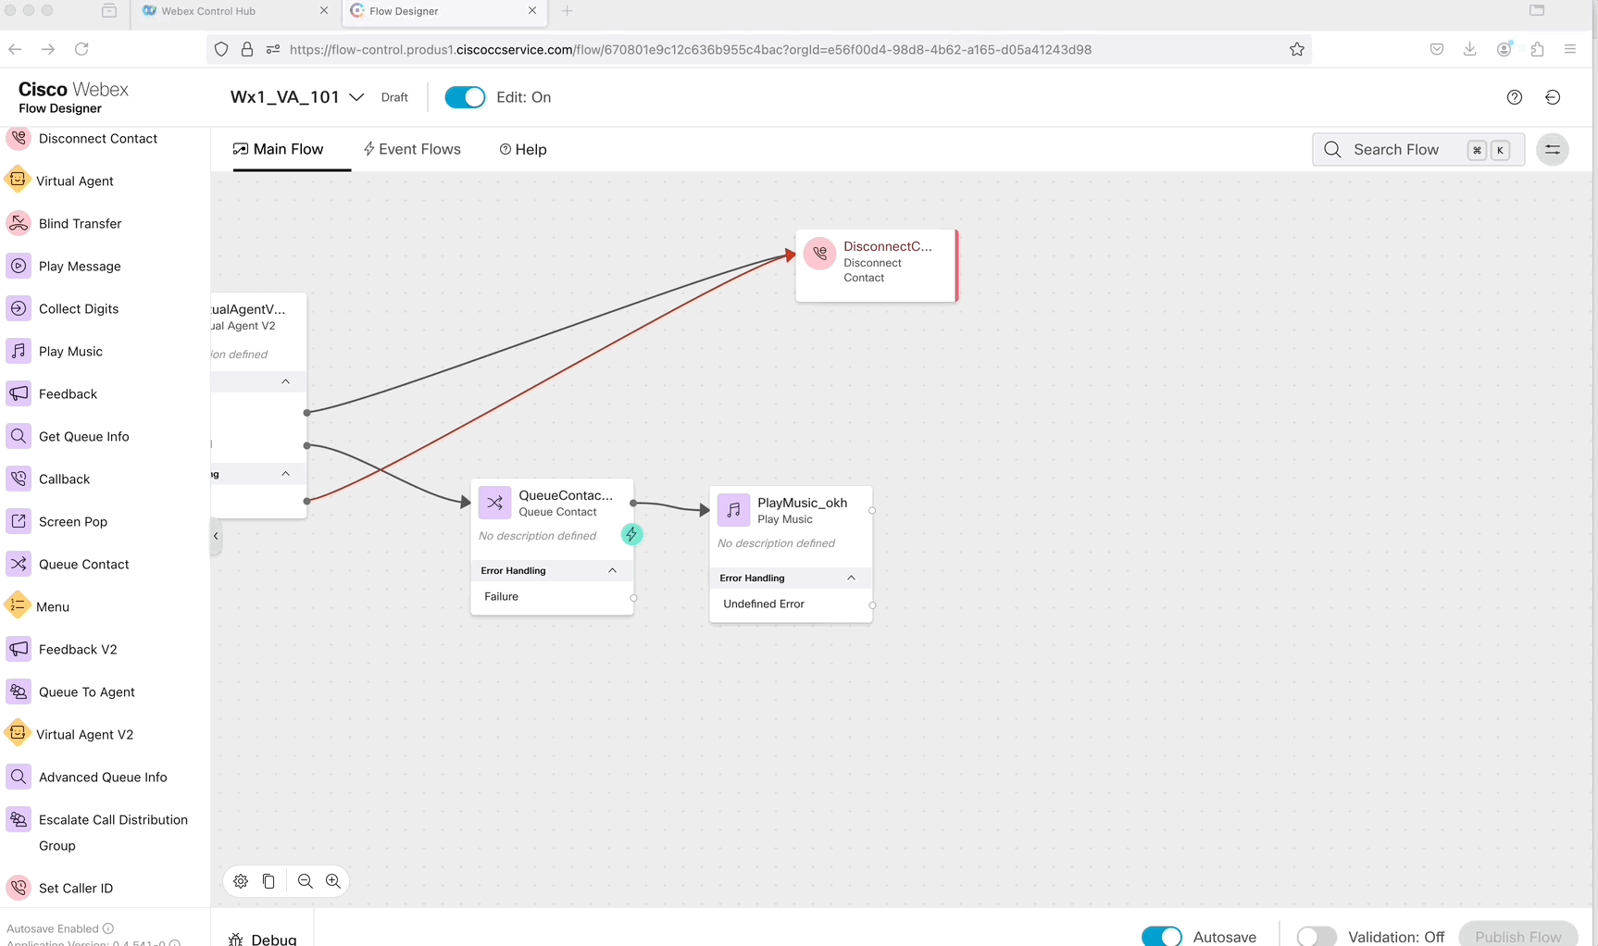Image resolution: width=1598 pixels, height=946 pixels.
Task: Open the Help tab
Action: (x=523, y=149)
